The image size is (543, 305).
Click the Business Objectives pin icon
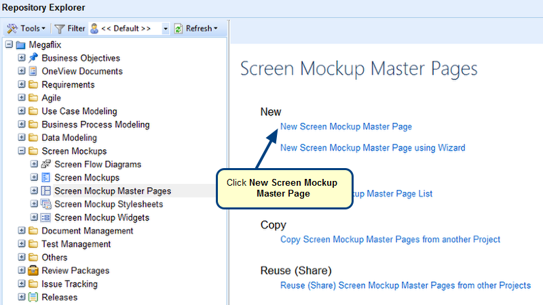tap(33, 58)
